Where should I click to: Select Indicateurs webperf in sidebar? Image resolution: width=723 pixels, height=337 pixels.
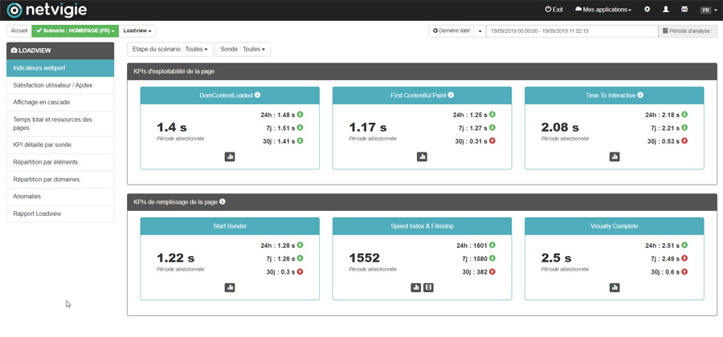tap(60, 67)
